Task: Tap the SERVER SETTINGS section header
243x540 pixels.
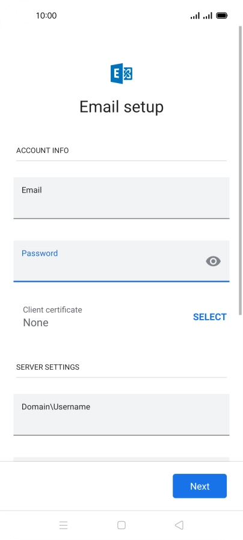Action: pos(48,367)
